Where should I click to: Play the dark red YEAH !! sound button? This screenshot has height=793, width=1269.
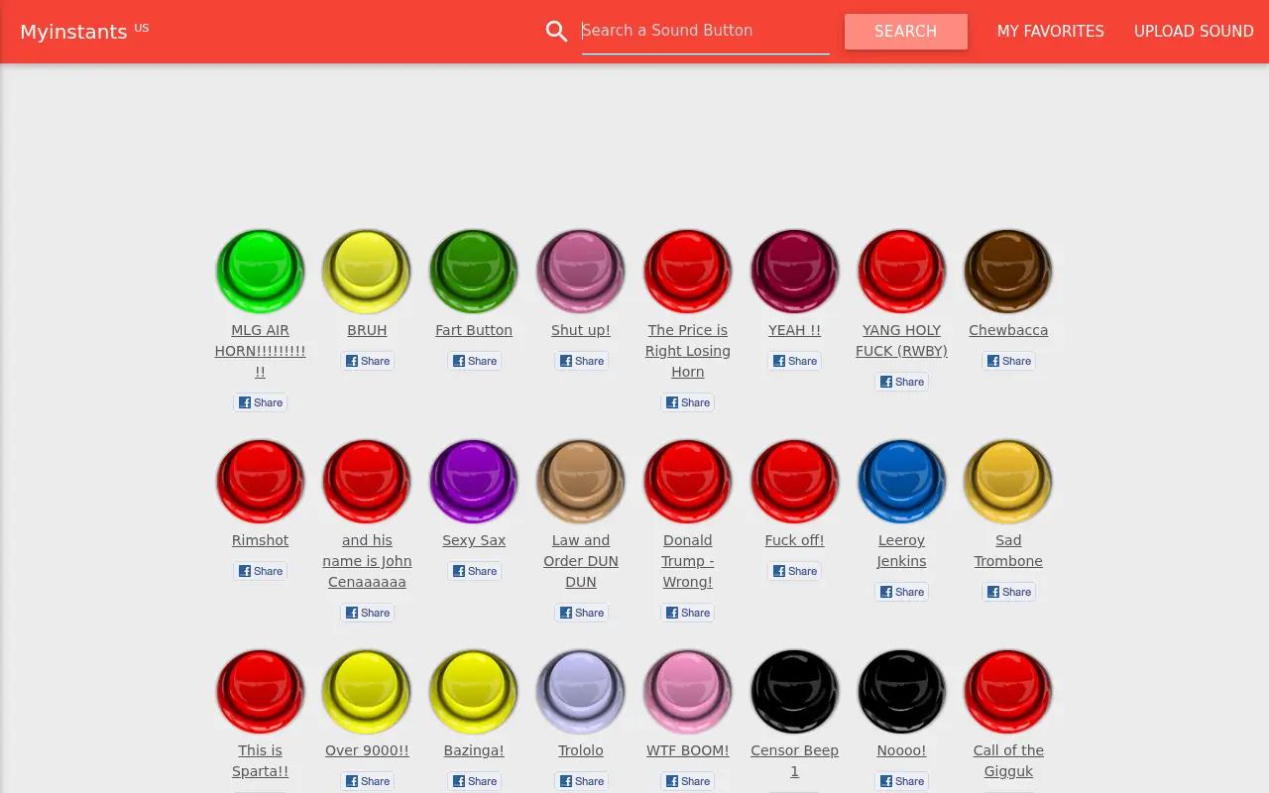click(x=795, y=271)
